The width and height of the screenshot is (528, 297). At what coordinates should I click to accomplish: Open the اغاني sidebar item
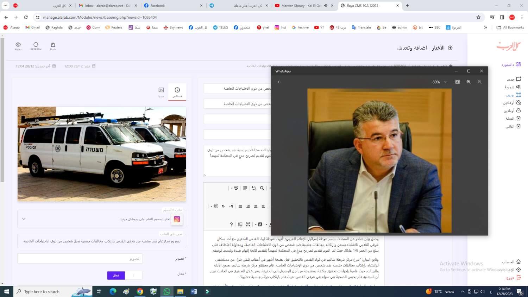513,126
